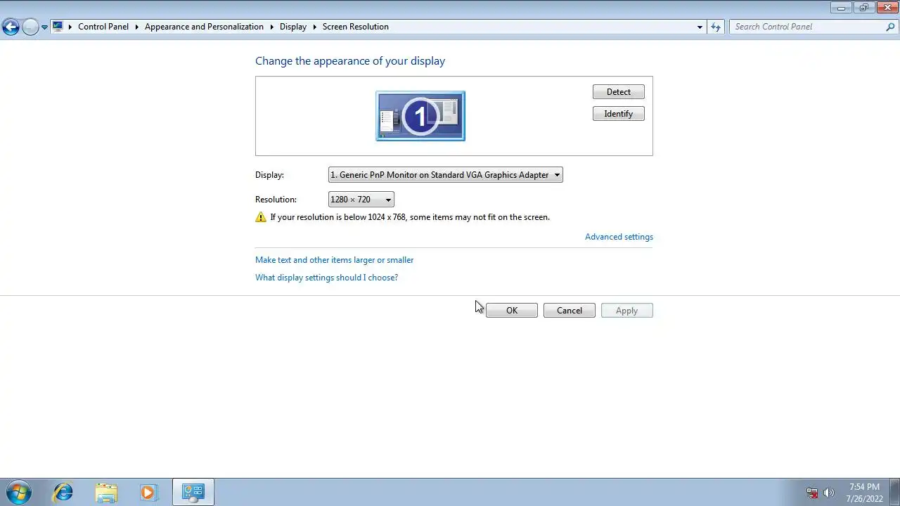Go to Display breadcrumb
The width and height of the screenshot is (900, 506).
coord(293,27)
